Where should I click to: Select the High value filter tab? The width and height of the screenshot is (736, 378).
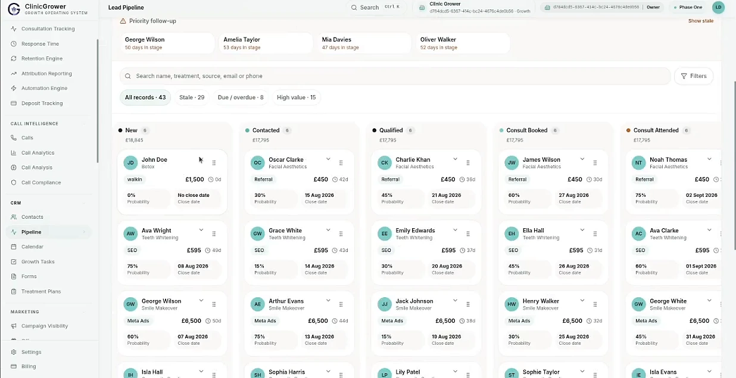297,97
